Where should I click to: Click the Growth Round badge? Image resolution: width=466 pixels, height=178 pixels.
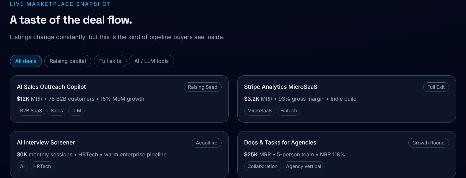coord(428,143)
